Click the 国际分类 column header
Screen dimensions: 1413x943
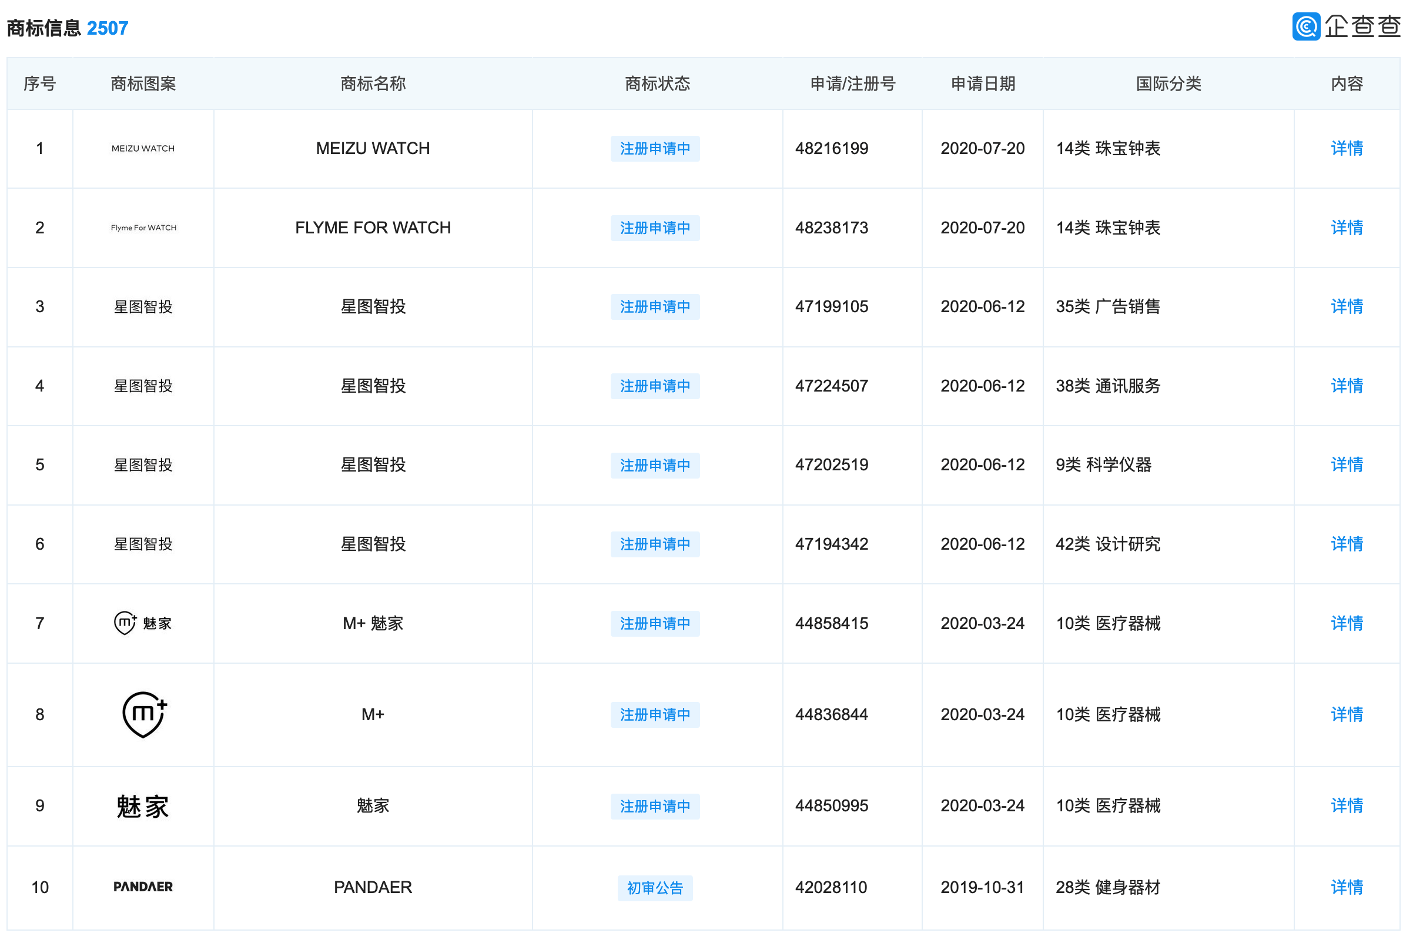tap(1168, 83)
